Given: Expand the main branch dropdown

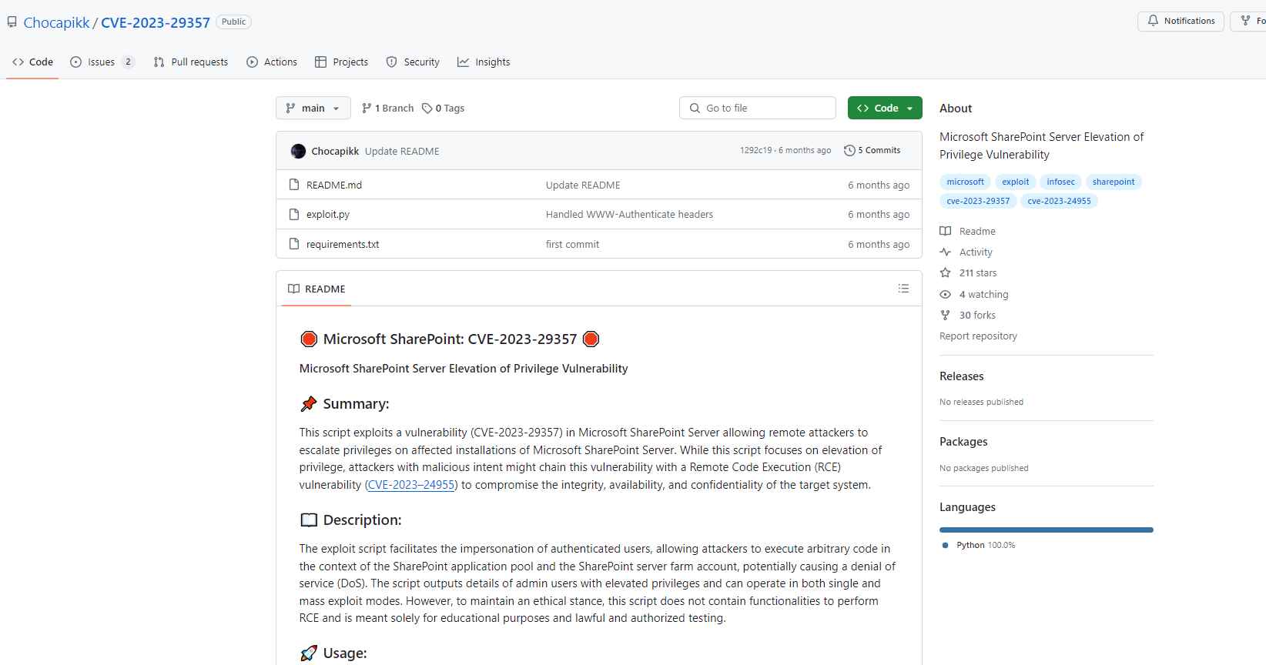Looking at the screenshot, I should tap(313, 108).
